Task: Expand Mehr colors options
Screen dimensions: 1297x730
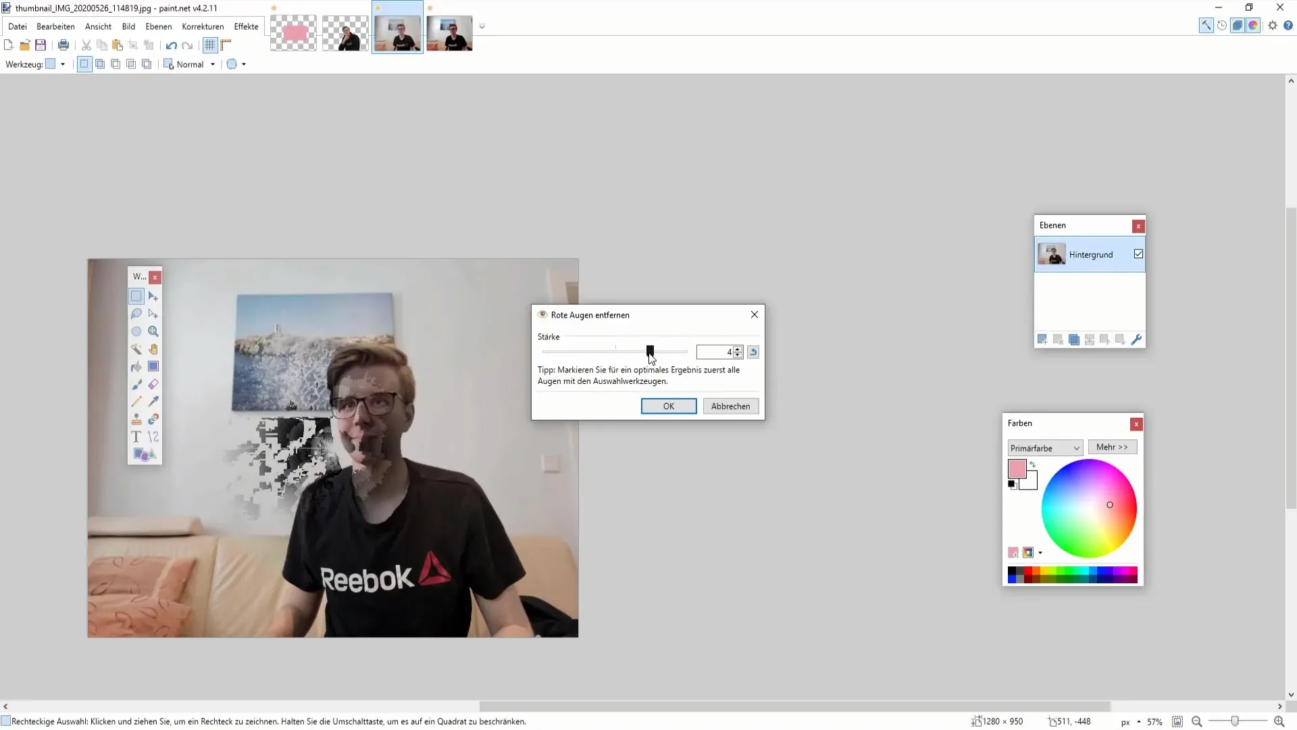Action: (1112, 447)
